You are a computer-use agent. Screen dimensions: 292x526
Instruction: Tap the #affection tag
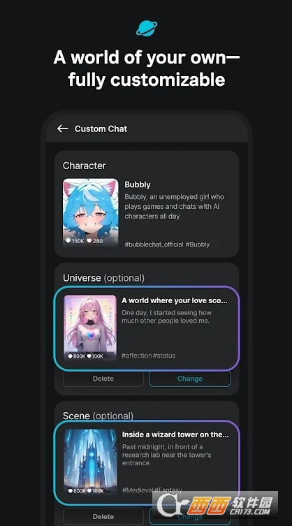[137, 356]
